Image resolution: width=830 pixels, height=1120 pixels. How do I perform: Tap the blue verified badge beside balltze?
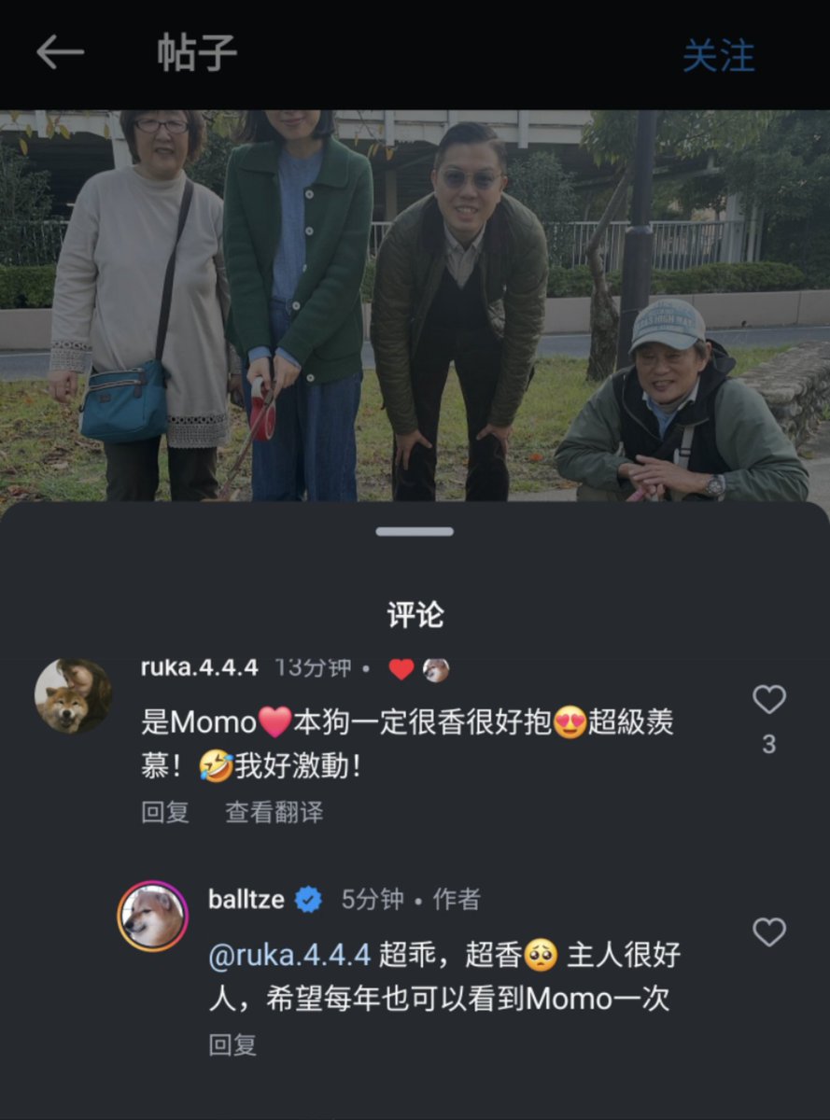(x=308, y=900)
